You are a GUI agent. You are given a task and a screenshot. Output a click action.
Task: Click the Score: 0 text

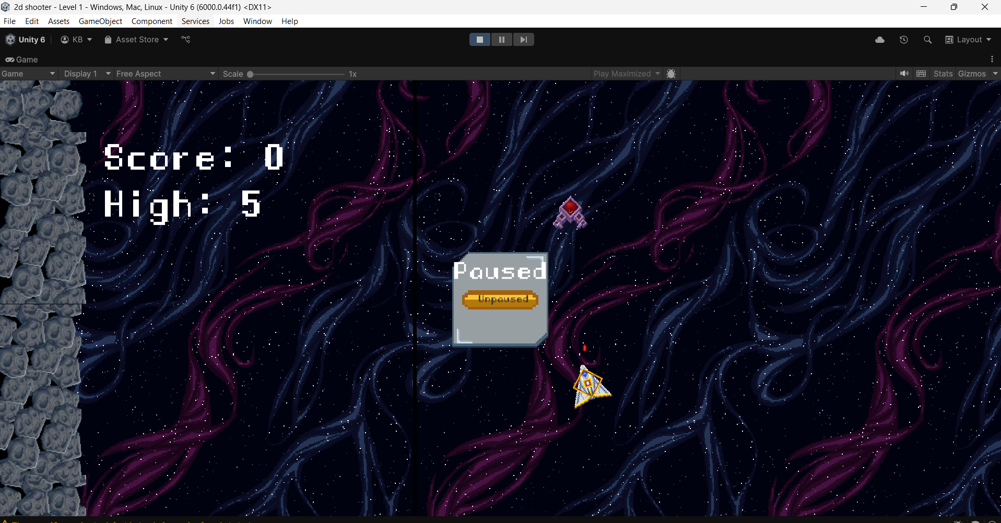194,157
